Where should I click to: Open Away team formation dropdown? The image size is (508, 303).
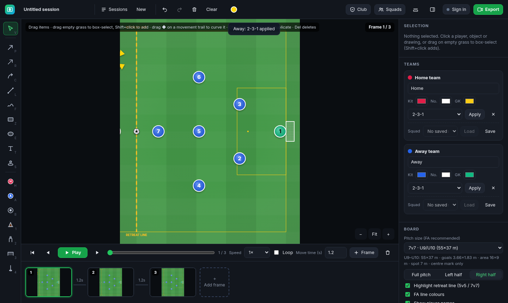pyautogui.click(x=435, y=188)
